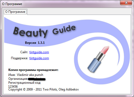Select the О Программе tab
The height and width of the screenshot is (97, 134).
click(x=15, y=12)
